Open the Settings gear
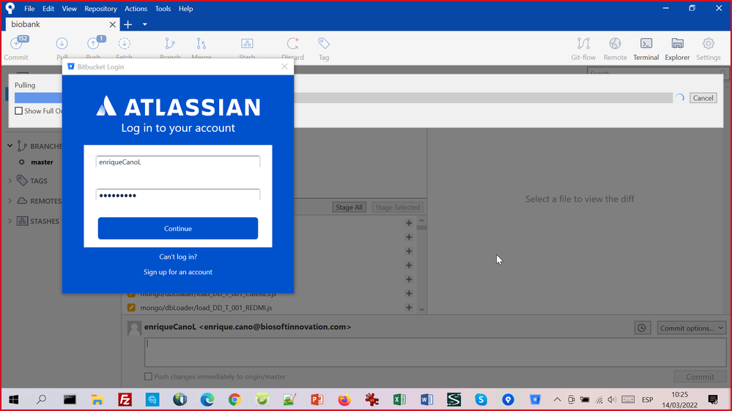The image size is (732, 411). [709, 48]
